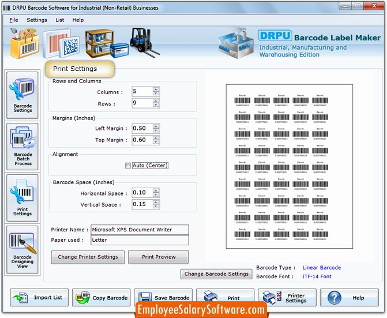Screen dimensions: 387x318
Task: Click the Linear Barcode type value
Action: point(322,268)
